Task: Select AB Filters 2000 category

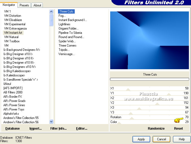Action: coord(13,92)
